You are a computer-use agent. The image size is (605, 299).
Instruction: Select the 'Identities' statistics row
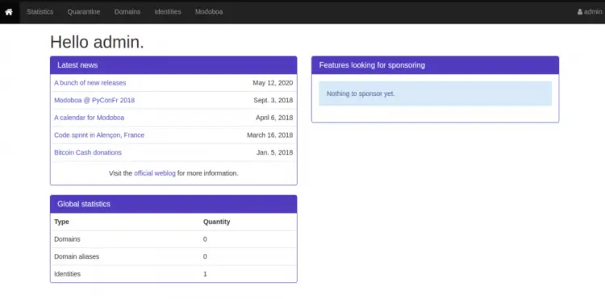click(173, 274)
